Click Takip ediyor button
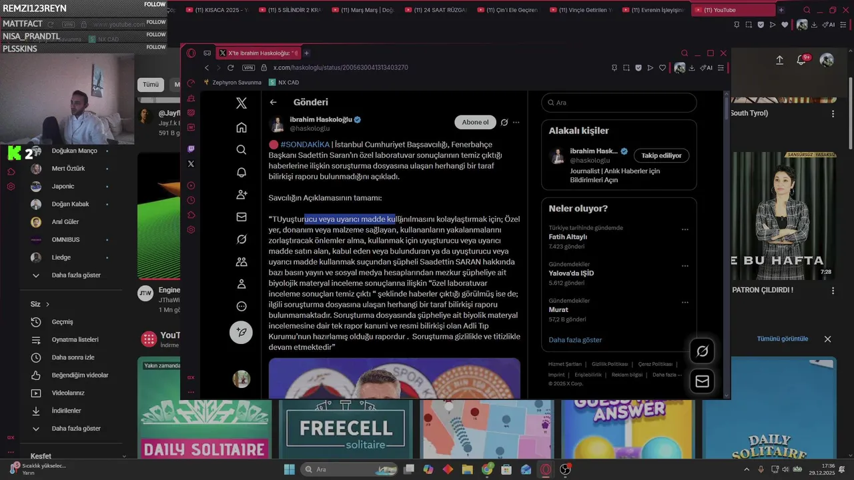854x480 pixels. point(661,155)
